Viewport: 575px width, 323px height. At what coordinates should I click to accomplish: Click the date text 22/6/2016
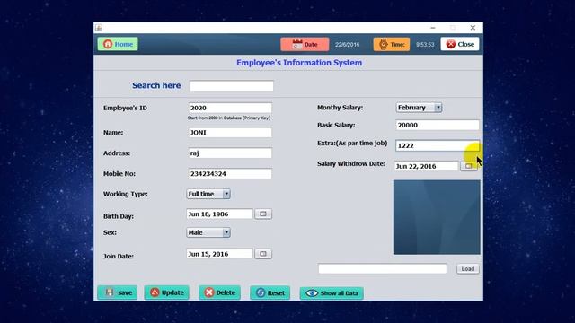tap(348, 45)
